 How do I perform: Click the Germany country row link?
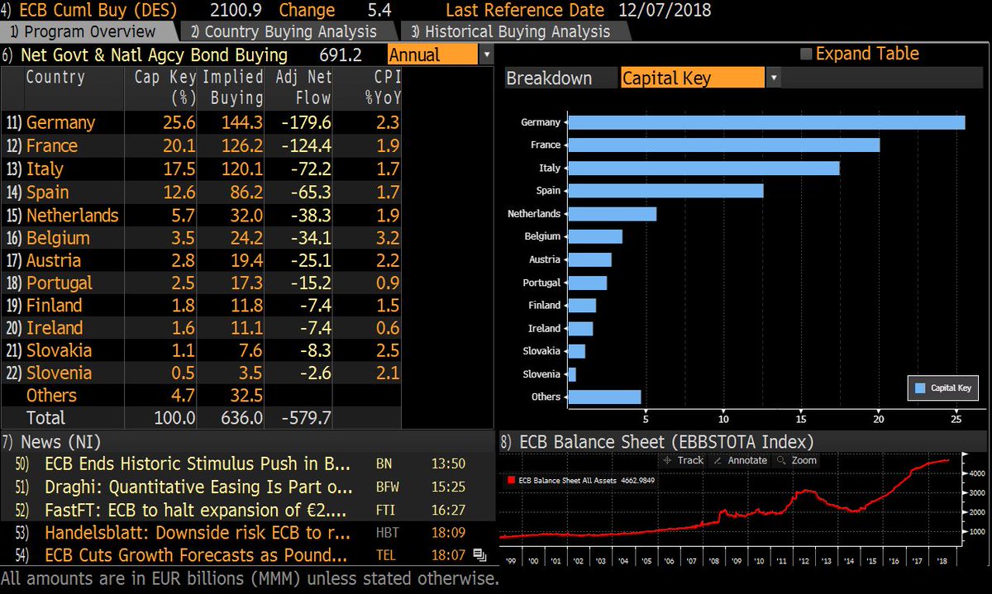60,123
